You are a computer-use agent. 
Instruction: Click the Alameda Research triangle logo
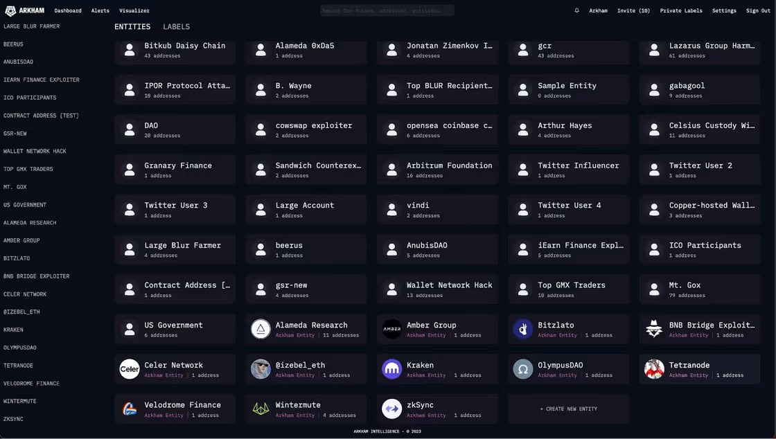coord(261,330)
